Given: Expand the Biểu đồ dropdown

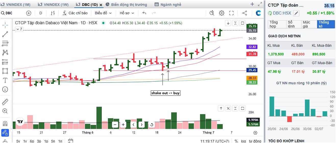Looking at the screenshot, I should (103, 13).
